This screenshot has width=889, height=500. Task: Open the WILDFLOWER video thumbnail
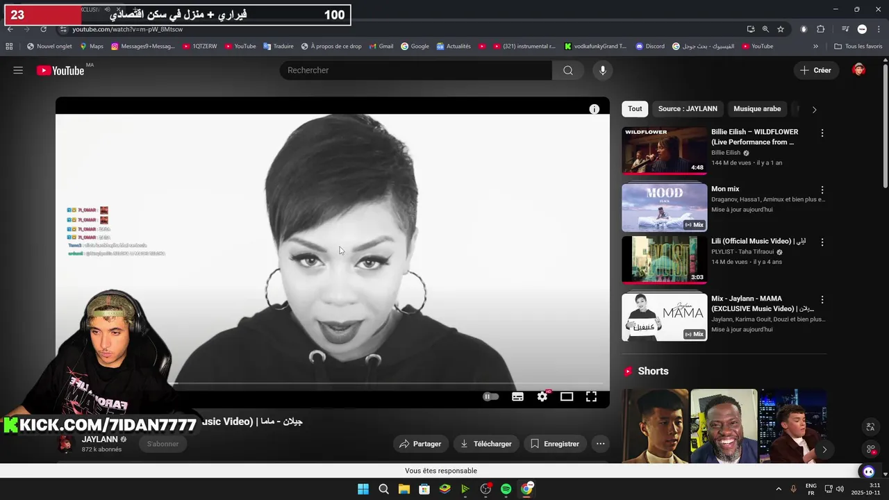[664, 150]
